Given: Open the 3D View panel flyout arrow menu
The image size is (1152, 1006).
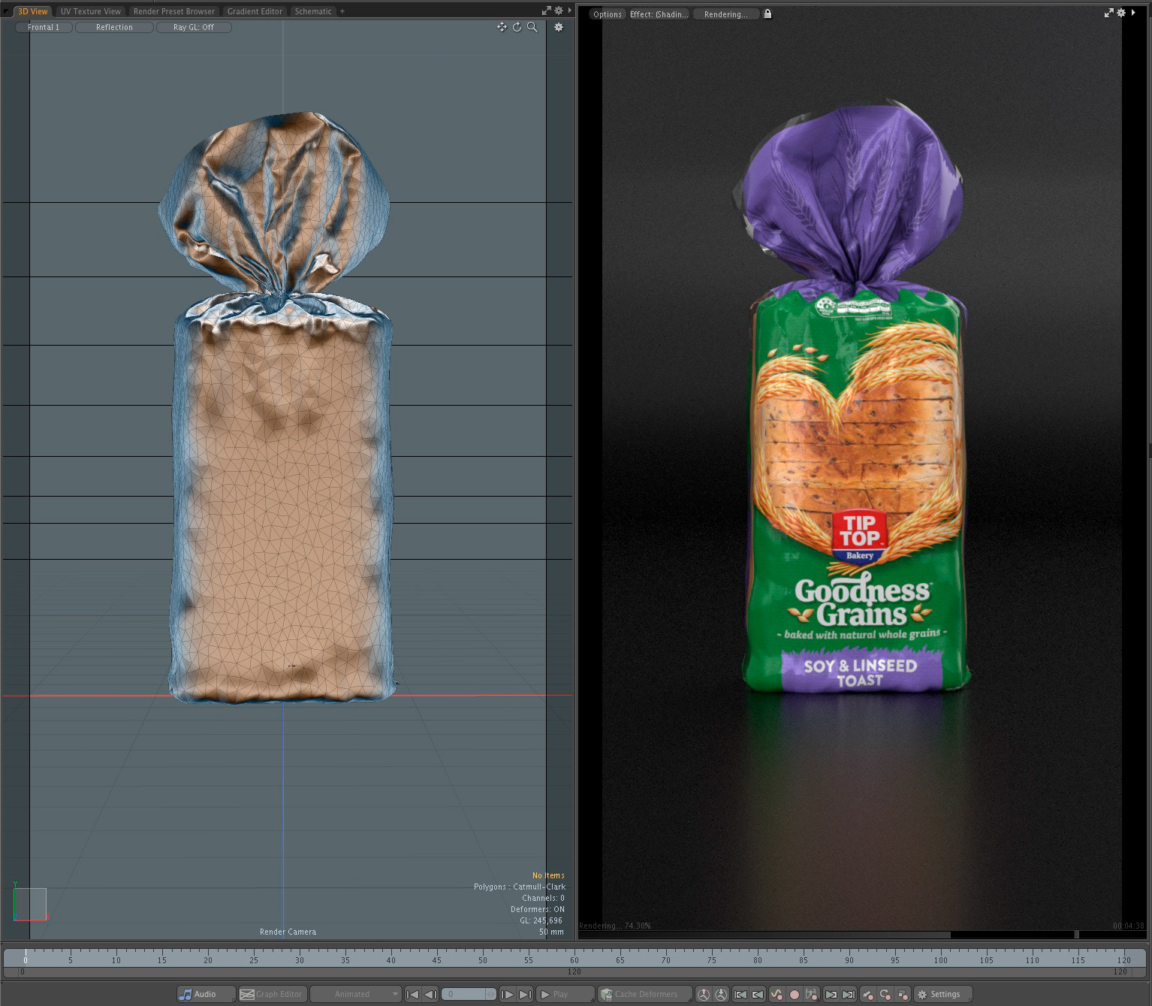Looking at the screenshot, I should pyautogui.click(x=569, y=11).
